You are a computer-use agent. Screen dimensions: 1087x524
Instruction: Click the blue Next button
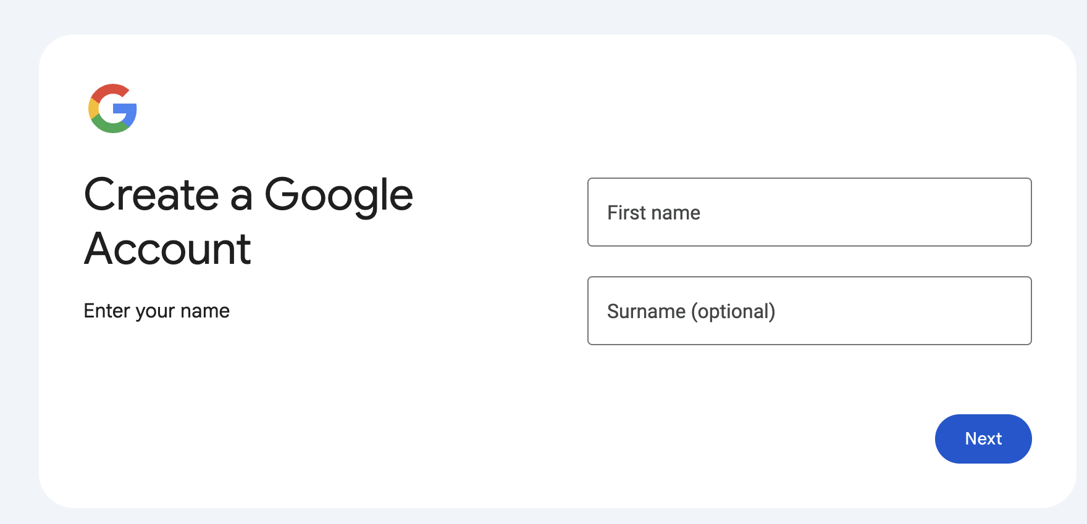coord(983,439)
